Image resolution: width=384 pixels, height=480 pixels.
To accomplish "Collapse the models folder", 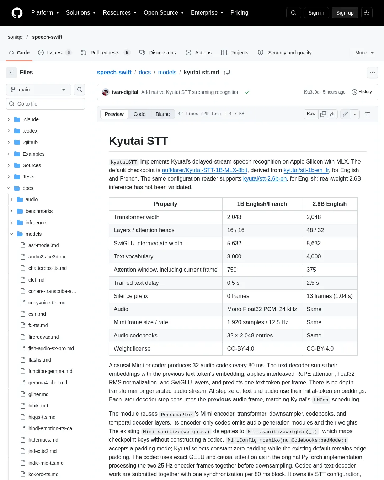I will click(11, 234).
